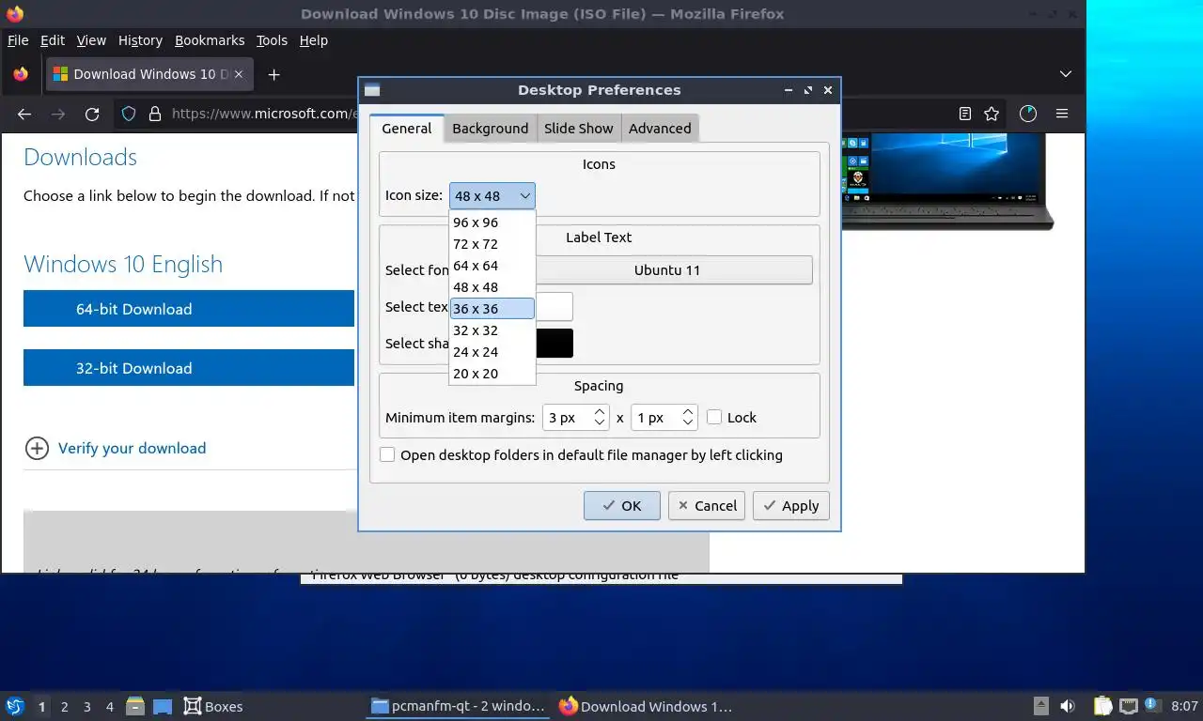Select 96 x 96 icon size option

click(x=492, y=222)
